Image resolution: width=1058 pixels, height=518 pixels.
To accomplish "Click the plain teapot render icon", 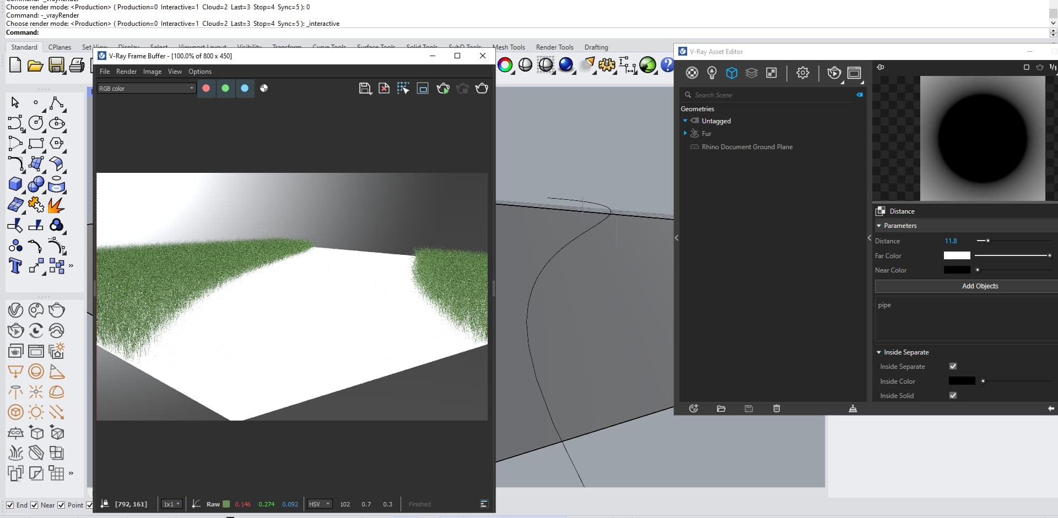I will pos(482,88).
